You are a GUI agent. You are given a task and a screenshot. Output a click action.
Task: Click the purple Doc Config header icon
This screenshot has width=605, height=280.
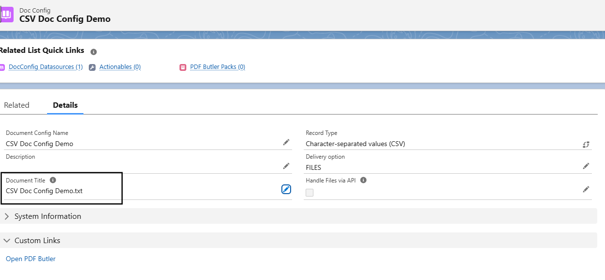6,15
